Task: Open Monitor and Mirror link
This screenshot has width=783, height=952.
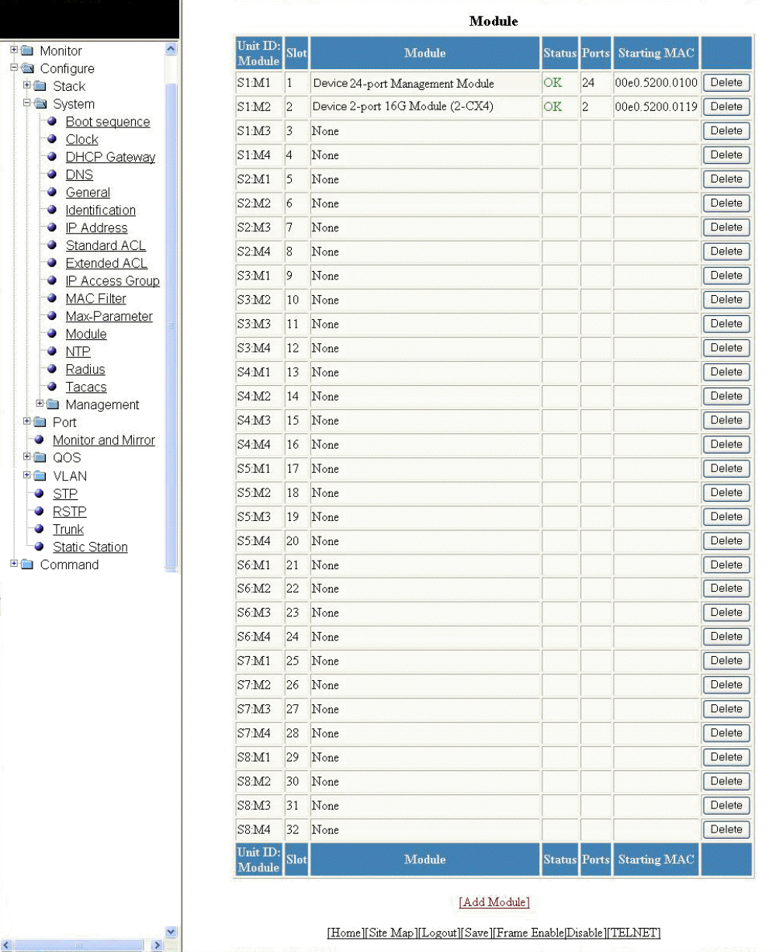Action: pos(104,440)
